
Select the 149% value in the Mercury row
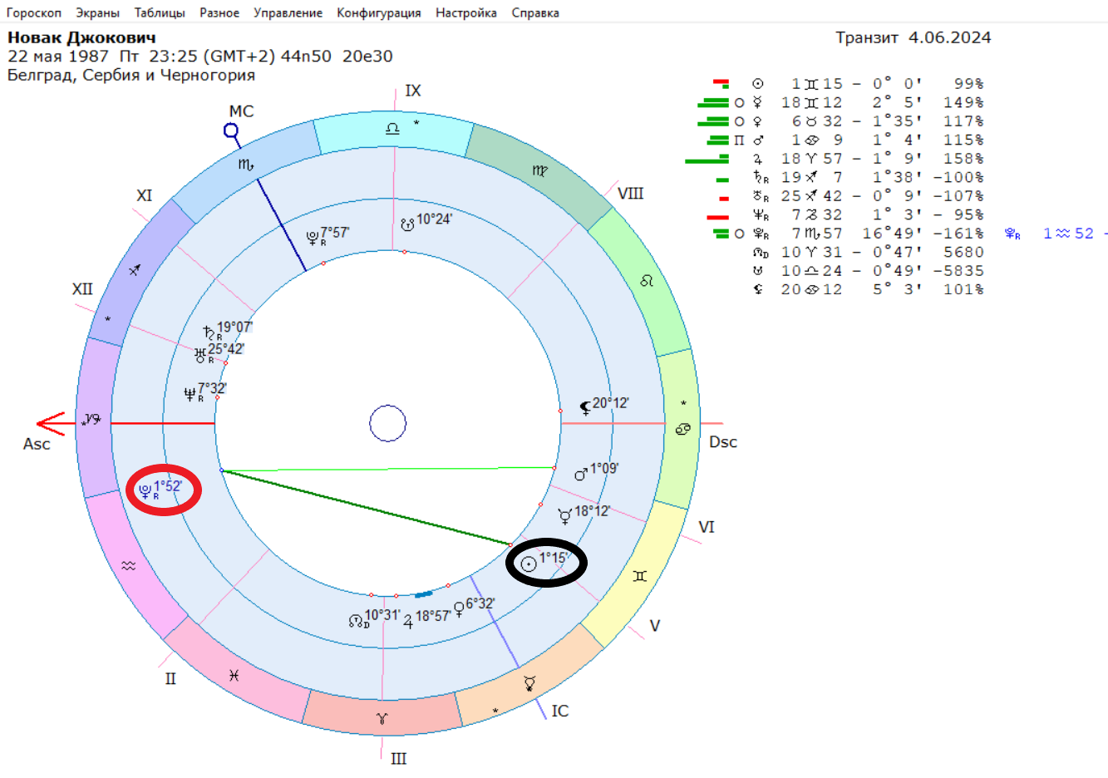click(x=963, y=103)
